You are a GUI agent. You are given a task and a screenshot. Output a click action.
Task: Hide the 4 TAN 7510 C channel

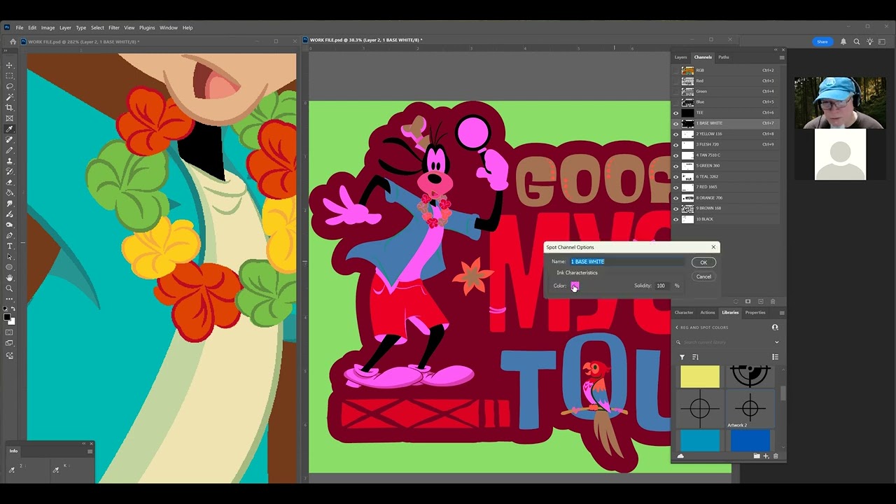tap(676, 155)
